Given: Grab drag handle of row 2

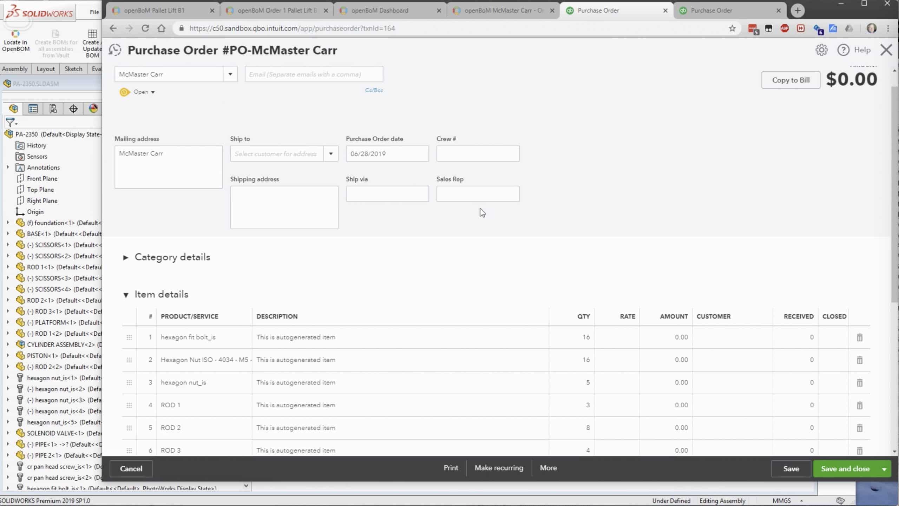Looking at the screenshot, I should tap(129, 360).
